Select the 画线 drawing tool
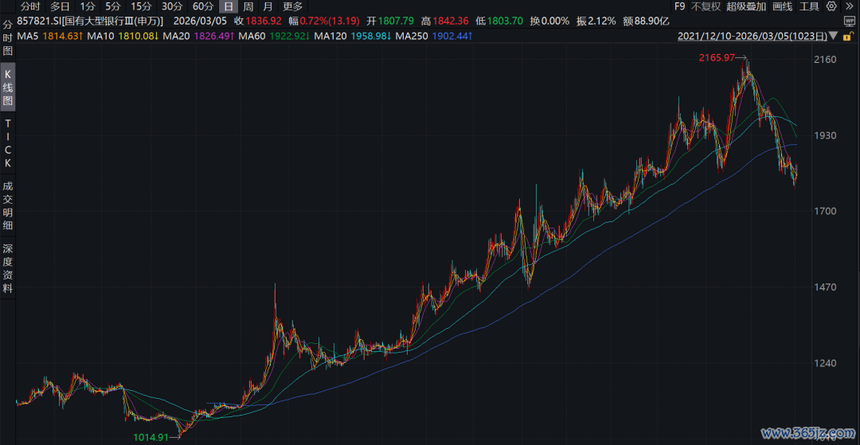860x445 pixels. point(783,6)
